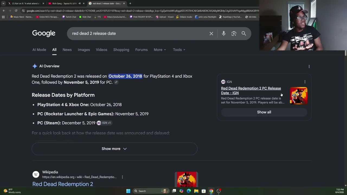Open Eklipse studio bookmark
The image size is (347, 195).
coord(184,17)
